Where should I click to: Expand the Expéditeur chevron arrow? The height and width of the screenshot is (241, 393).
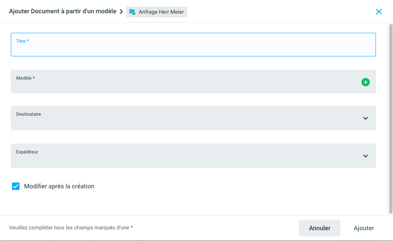tap(365, 156)
